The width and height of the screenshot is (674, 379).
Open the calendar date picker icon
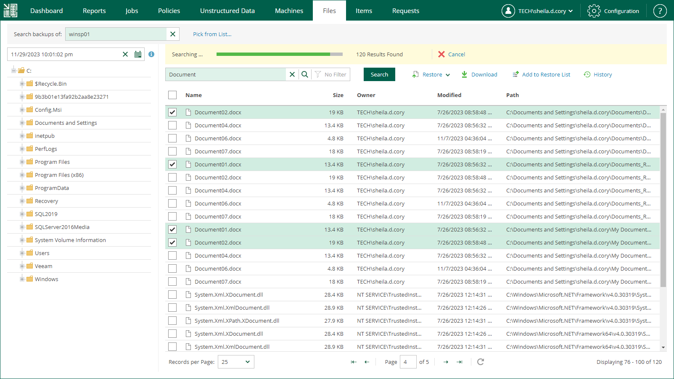(138, 54)
